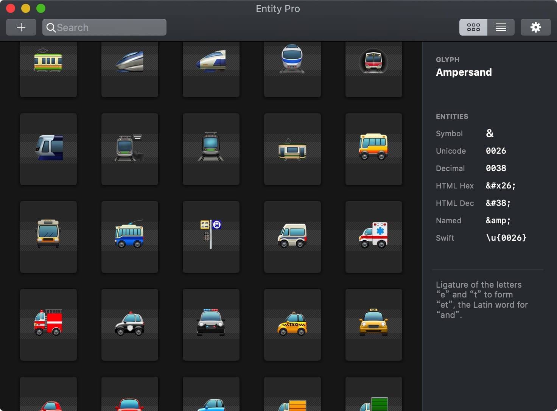Select the side-view TAXI emoji
This screenshot has height=411, width=557.
point(293,325)
